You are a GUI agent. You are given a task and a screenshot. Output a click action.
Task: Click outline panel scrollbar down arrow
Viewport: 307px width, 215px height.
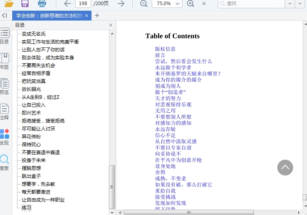pos(112,213)
